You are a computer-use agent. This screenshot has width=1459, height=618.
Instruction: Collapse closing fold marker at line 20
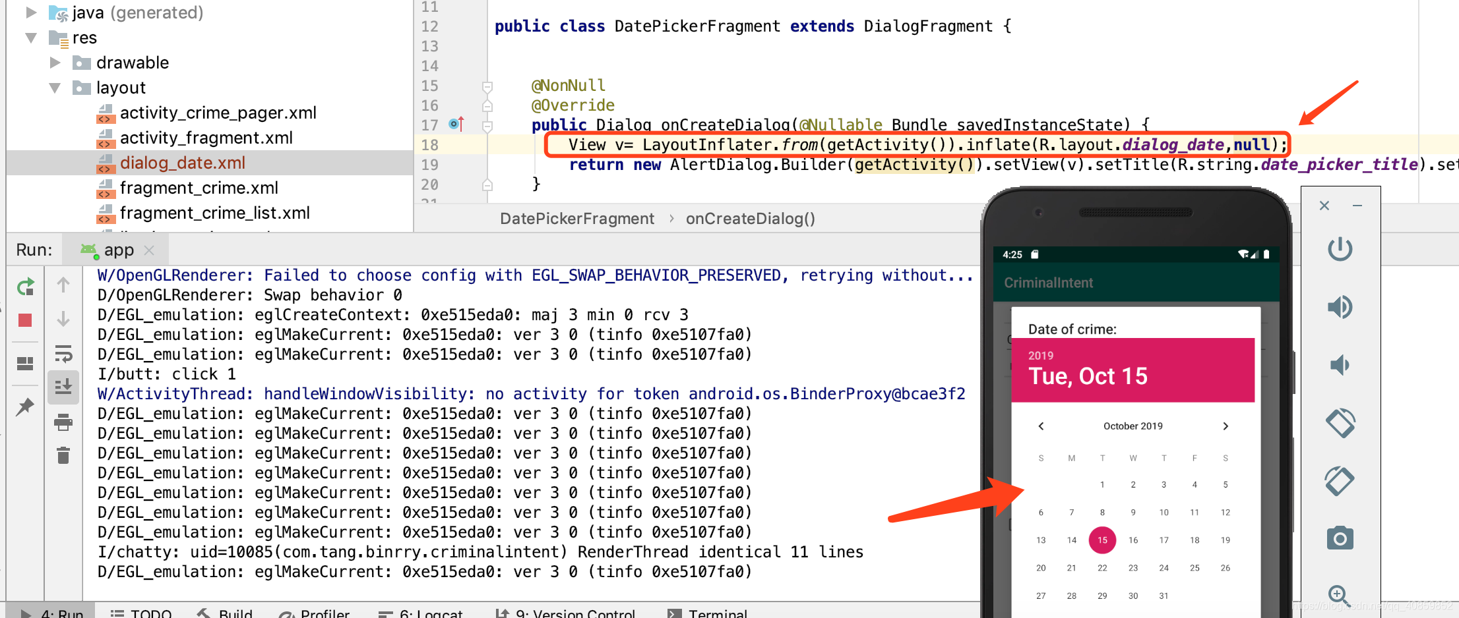[487, 185]
